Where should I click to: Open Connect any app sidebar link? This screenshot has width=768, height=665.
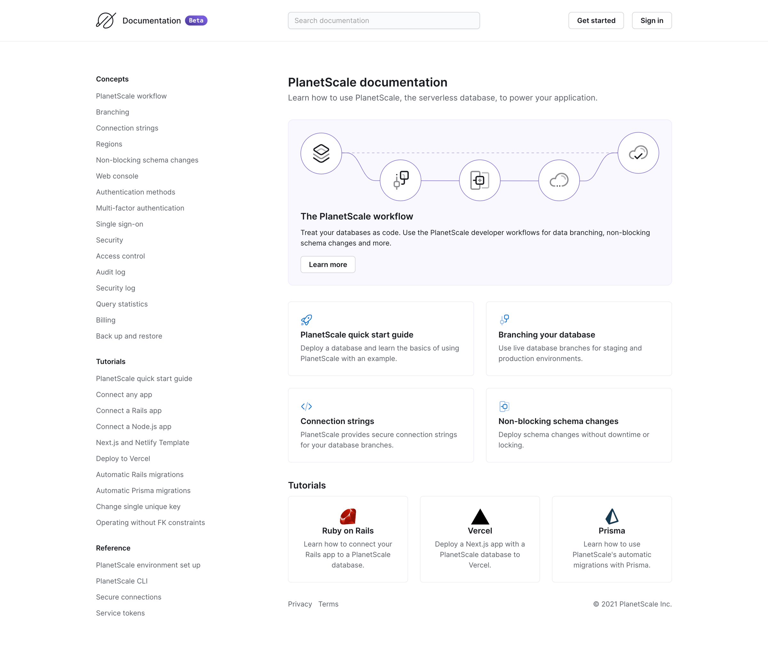tap(124, 395)
